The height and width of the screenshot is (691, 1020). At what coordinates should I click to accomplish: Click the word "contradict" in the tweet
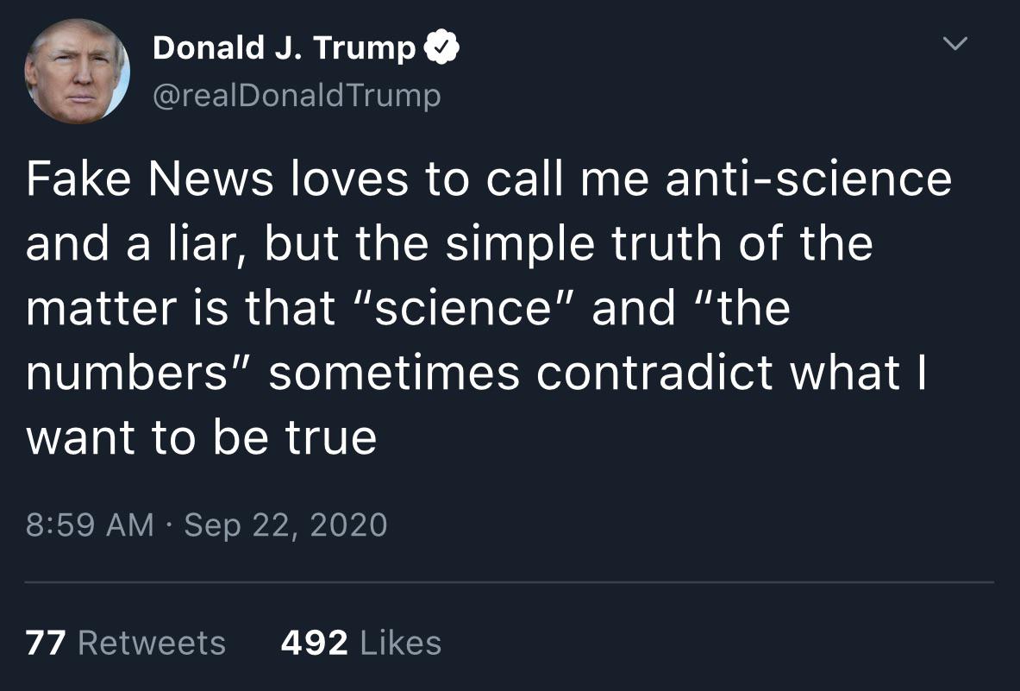pos(656,373)
